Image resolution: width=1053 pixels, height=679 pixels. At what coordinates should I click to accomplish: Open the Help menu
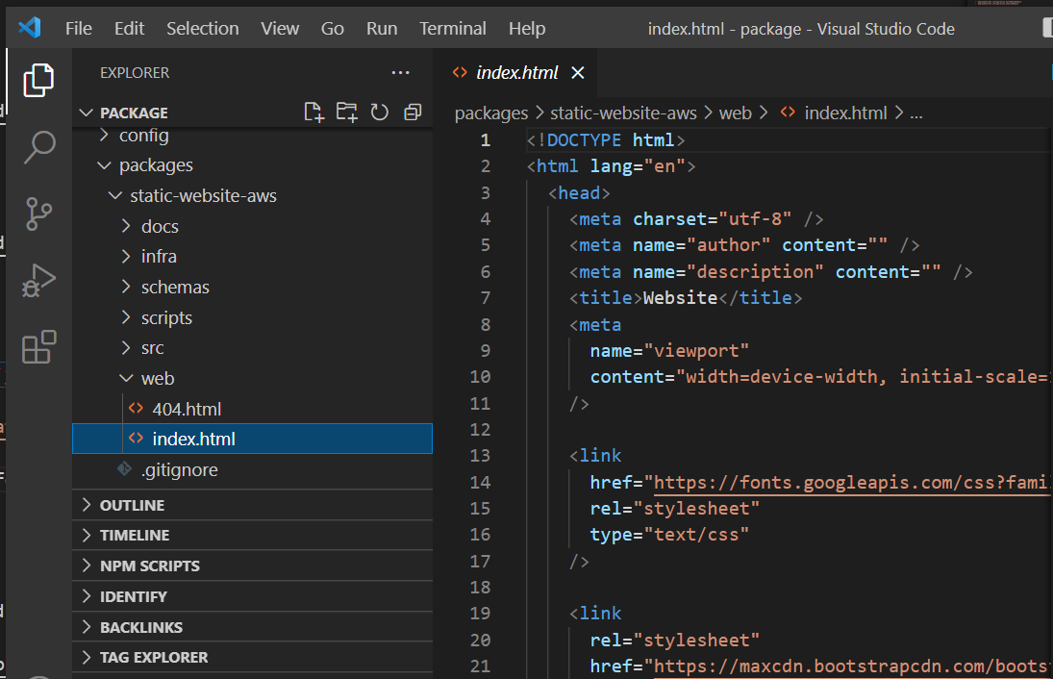click(x=527, y=28)
